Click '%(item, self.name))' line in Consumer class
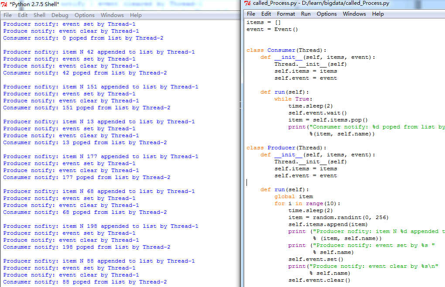This screenshot has height=287, width=445. pos(342,134)
